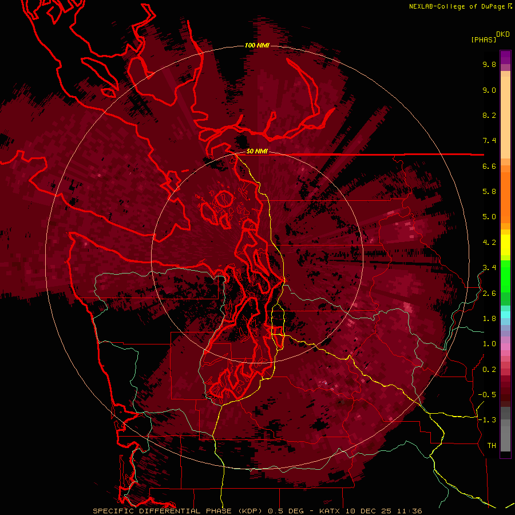515x515 pixels.
Task: Click the 0.5 DEG elevation text
Action: (x=286, y=511)
